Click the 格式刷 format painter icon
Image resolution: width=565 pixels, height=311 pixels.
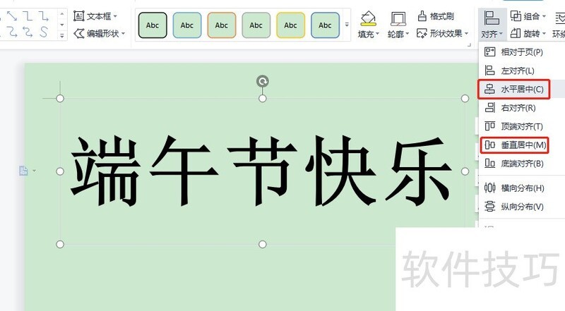coord(422,16)
